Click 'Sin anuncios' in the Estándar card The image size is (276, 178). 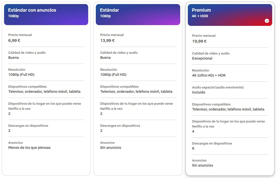[111, 148]
